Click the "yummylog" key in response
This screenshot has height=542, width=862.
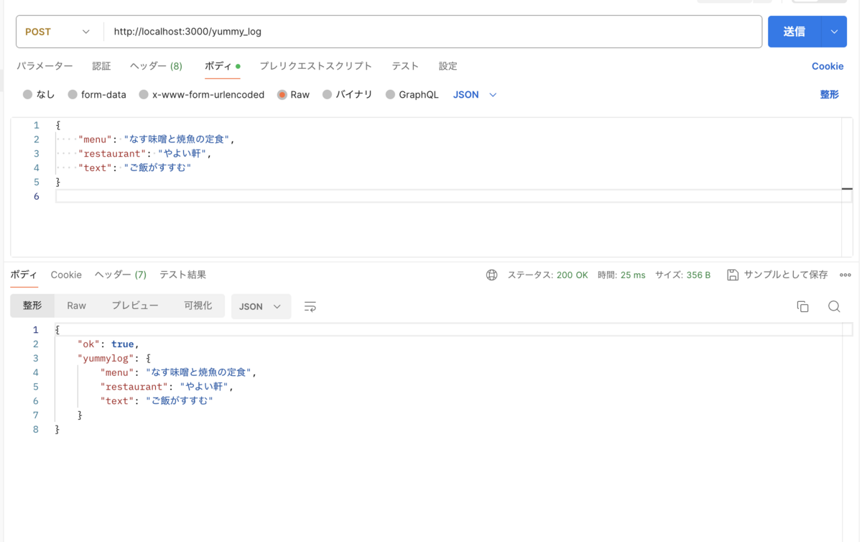click(x=104, y=359)
